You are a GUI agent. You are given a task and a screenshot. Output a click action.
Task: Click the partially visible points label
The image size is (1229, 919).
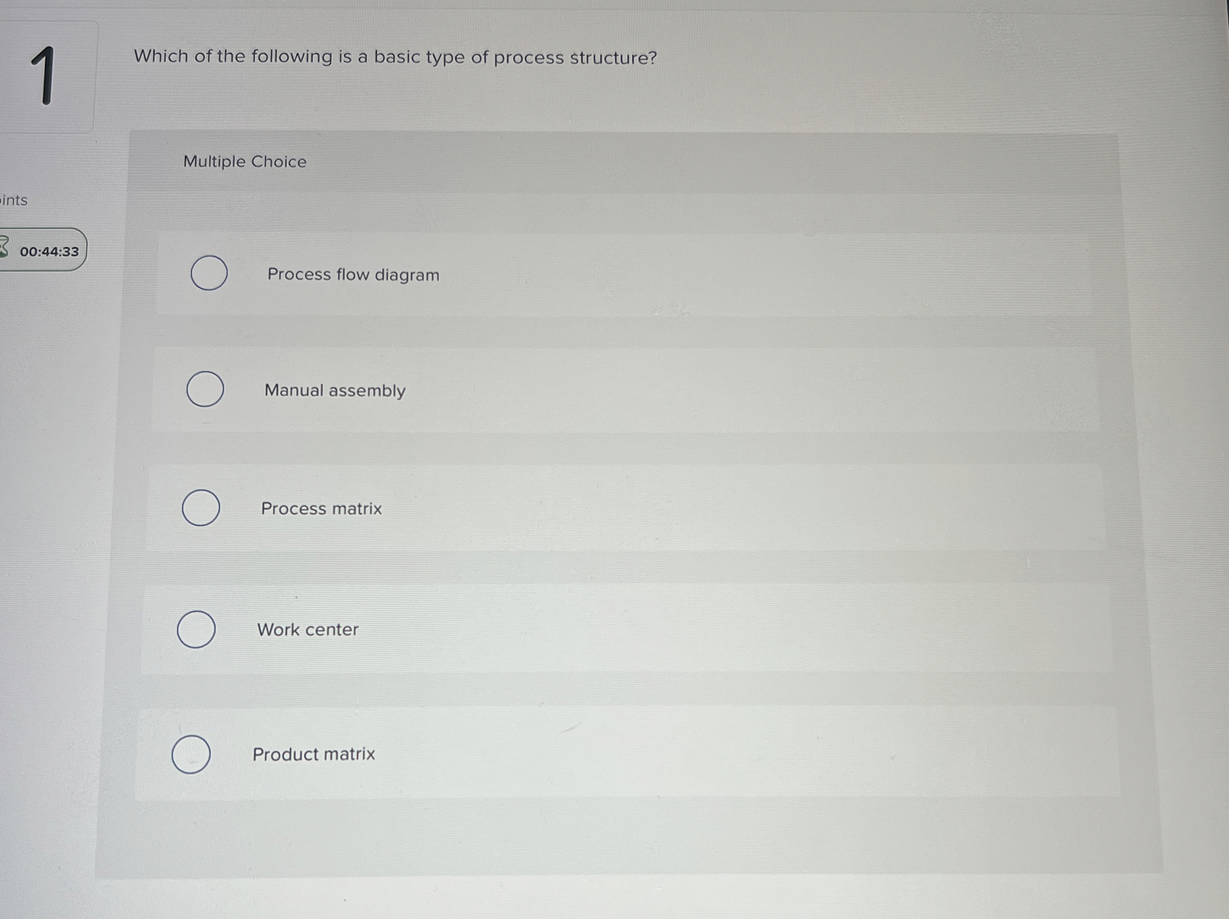(14, 200)
